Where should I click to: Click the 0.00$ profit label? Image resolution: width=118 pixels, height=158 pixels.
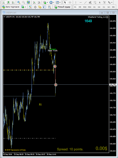(x=101, y=148)
